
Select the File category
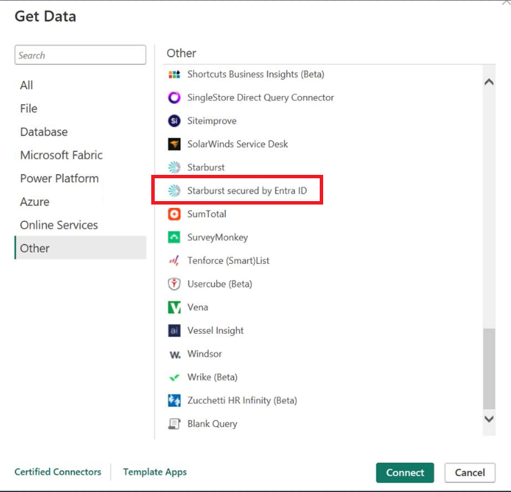pos(81,108)
